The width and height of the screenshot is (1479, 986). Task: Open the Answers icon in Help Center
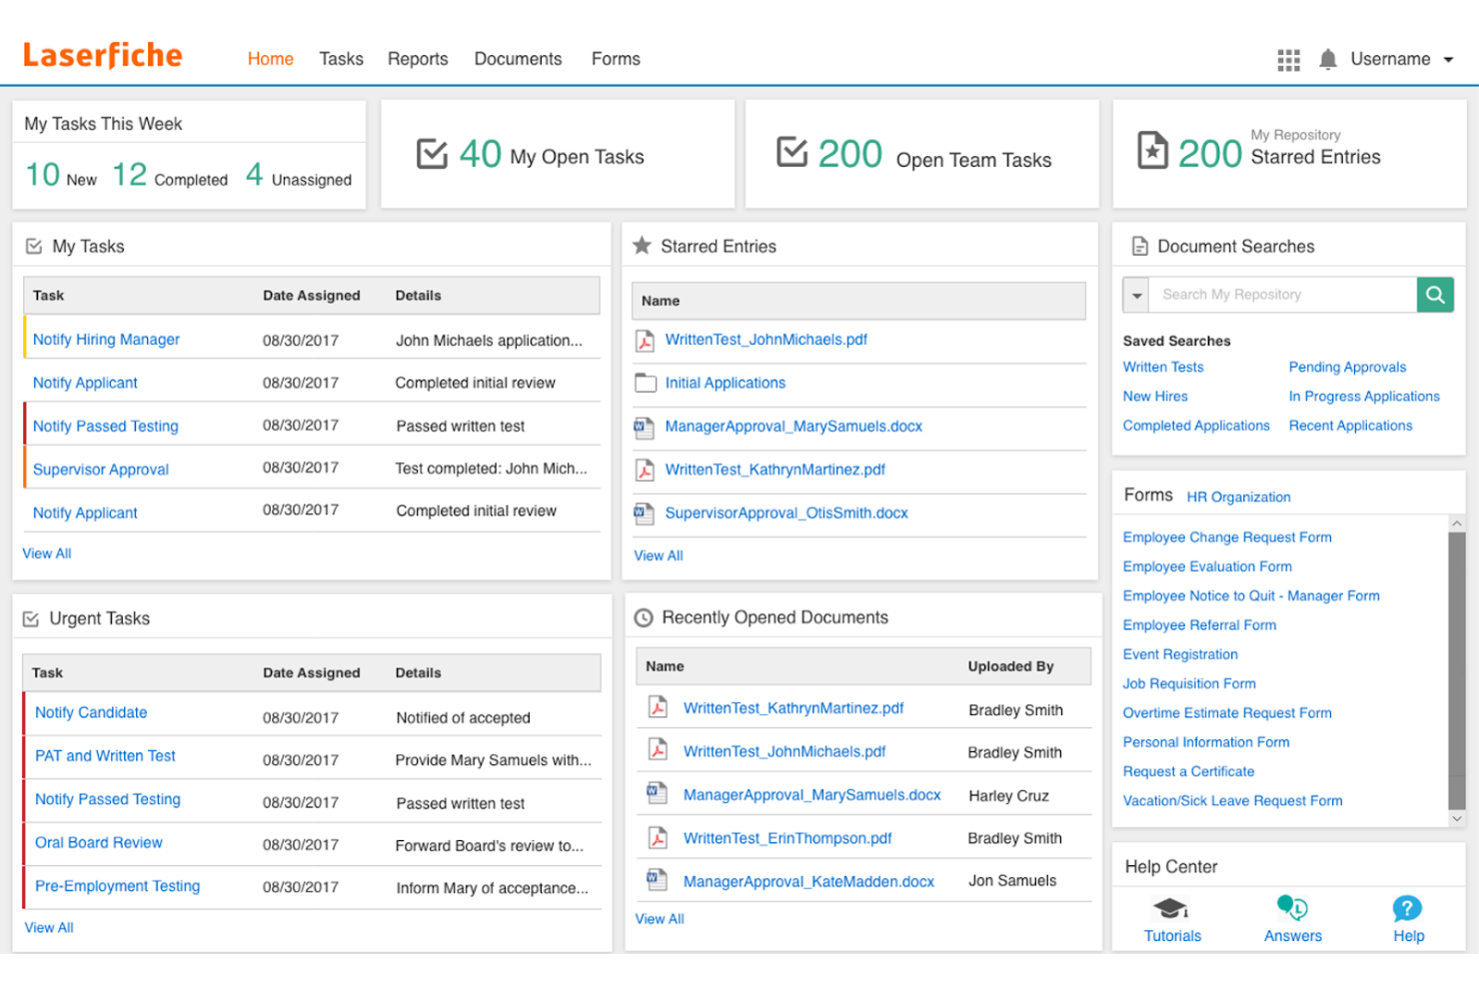click(x=1292, y=907)
